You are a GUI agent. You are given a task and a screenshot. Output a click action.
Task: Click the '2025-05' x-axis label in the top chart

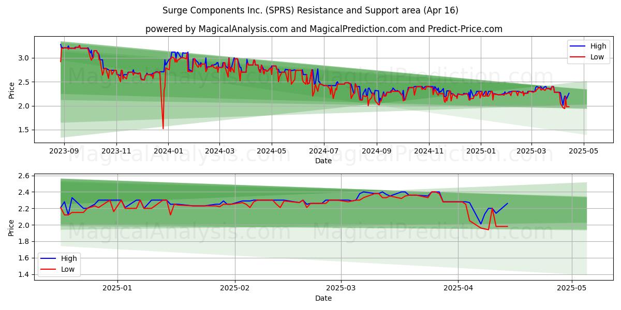584,152
